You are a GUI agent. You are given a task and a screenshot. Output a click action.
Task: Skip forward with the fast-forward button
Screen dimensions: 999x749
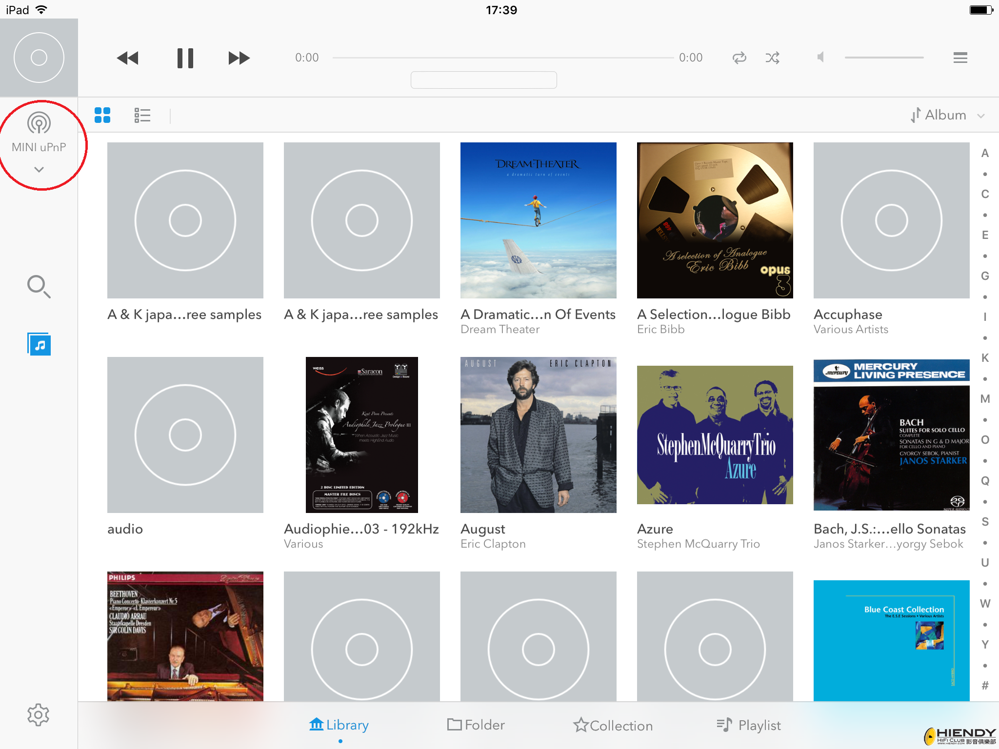tap(239, 58)
